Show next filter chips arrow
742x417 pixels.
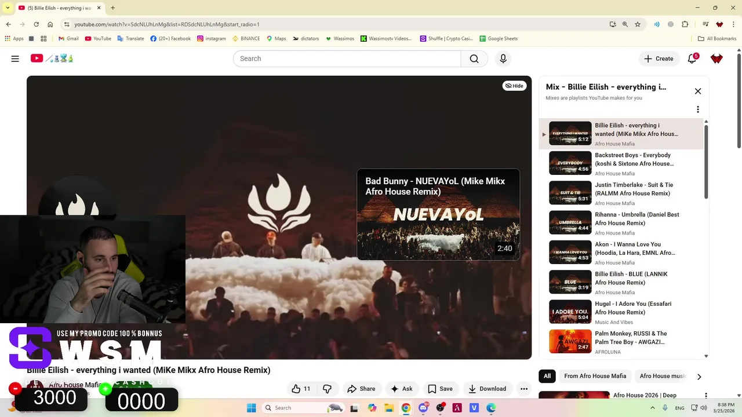tap(699, 376)
